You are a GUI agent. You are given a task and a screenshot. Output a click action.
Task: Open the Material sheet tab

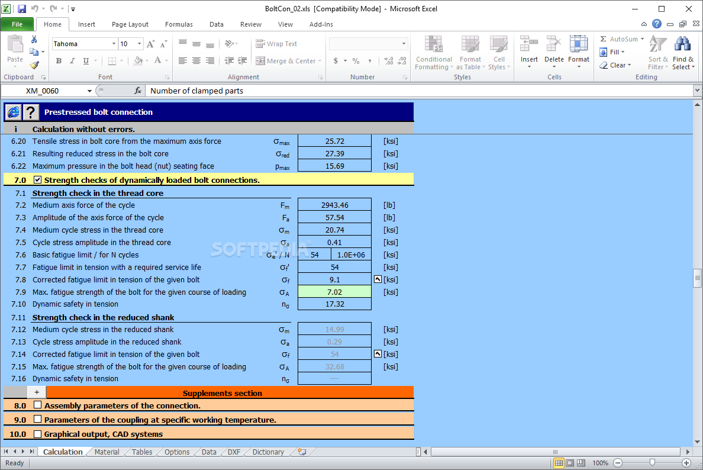point(107,452)
